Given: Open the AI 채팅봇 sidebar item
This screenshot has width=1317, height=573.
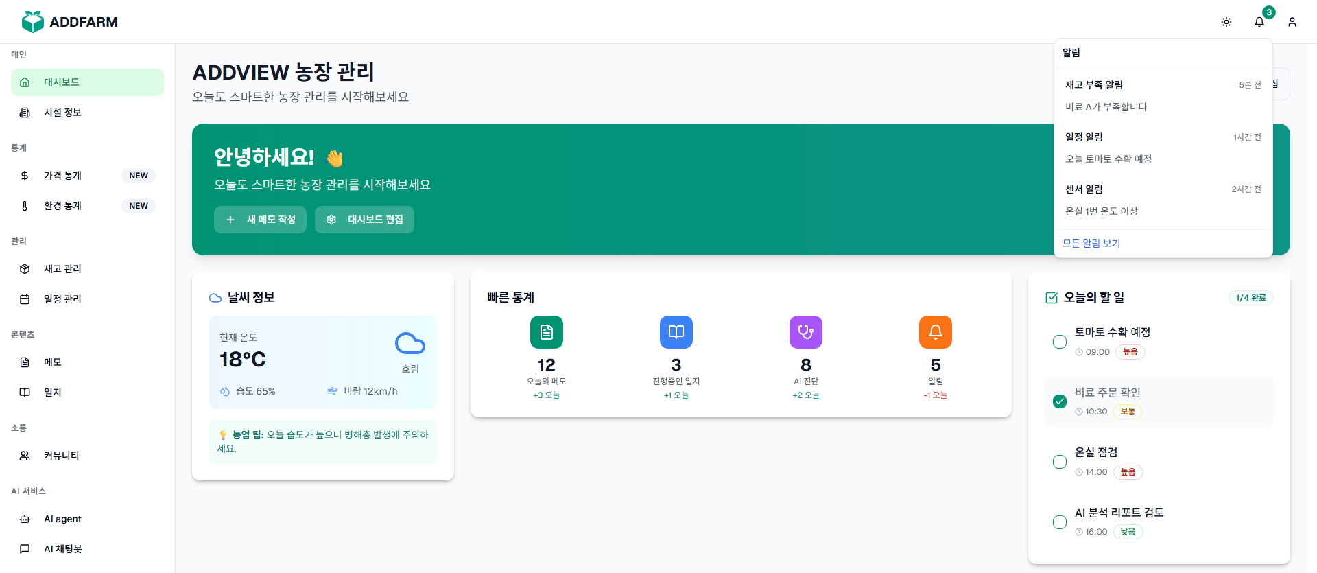Looking at the screenshot, I should pyautogui.click(x=87, y=549).
